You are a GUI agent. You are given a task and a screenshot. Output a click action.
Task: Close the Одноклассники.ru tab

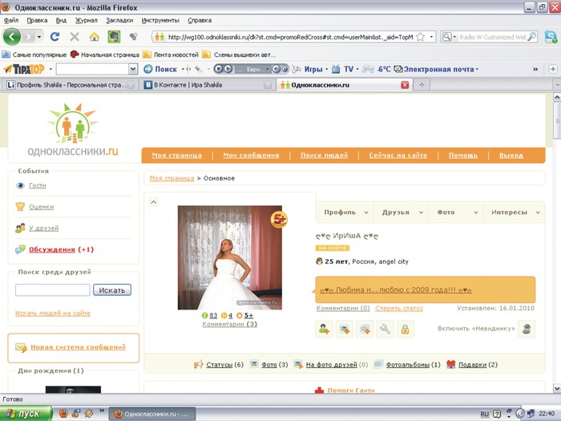coord(405,85)
